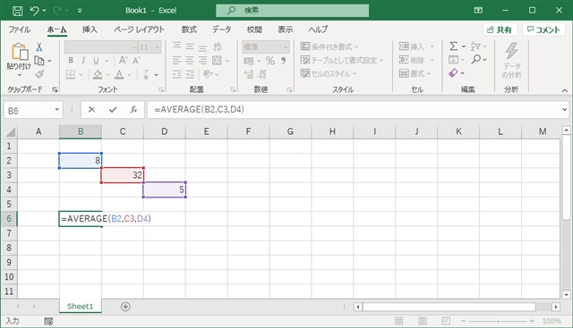573x328 pixels.
Task: Open the File tab
Action: [20, 29]
